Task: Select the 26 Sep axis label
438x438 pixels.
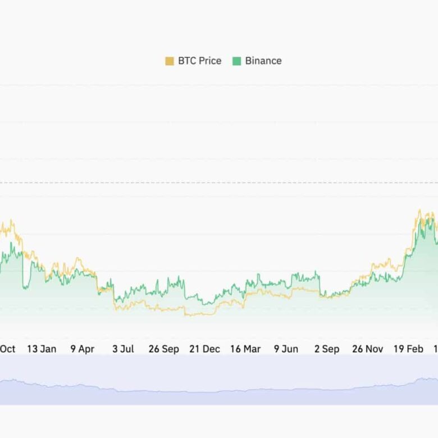Action: click(163, 349)
